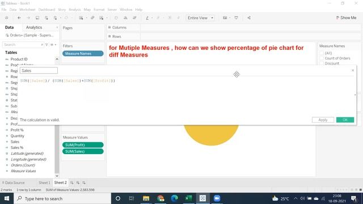This screenshot has width=363, height=204.
Task: Expand the calculation editor functions side arrow
Action: click(355, 95)
